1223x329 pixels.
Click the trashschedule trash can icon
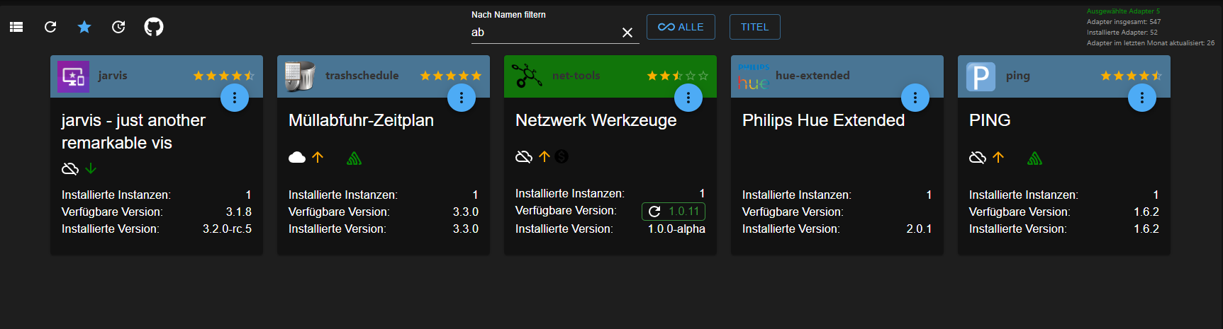tap(299, 76)
